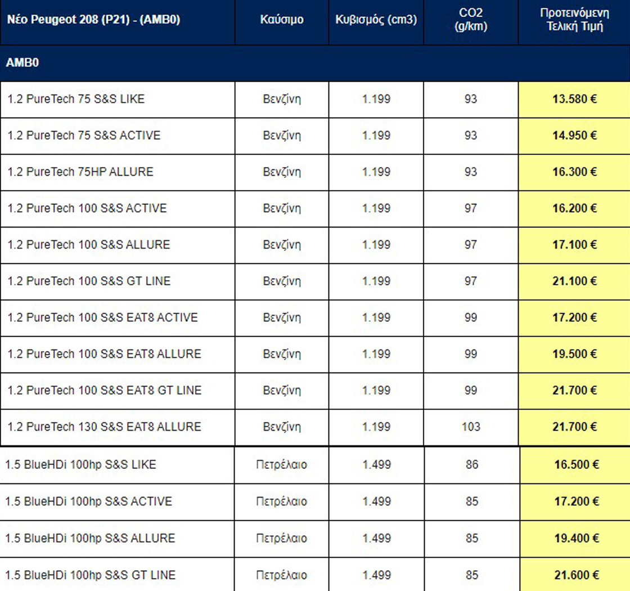This screenshot has width=630, height=591.
Task: Click CO2 value 99 in EAT8 ALLURE row
Action: click(471, 354)
